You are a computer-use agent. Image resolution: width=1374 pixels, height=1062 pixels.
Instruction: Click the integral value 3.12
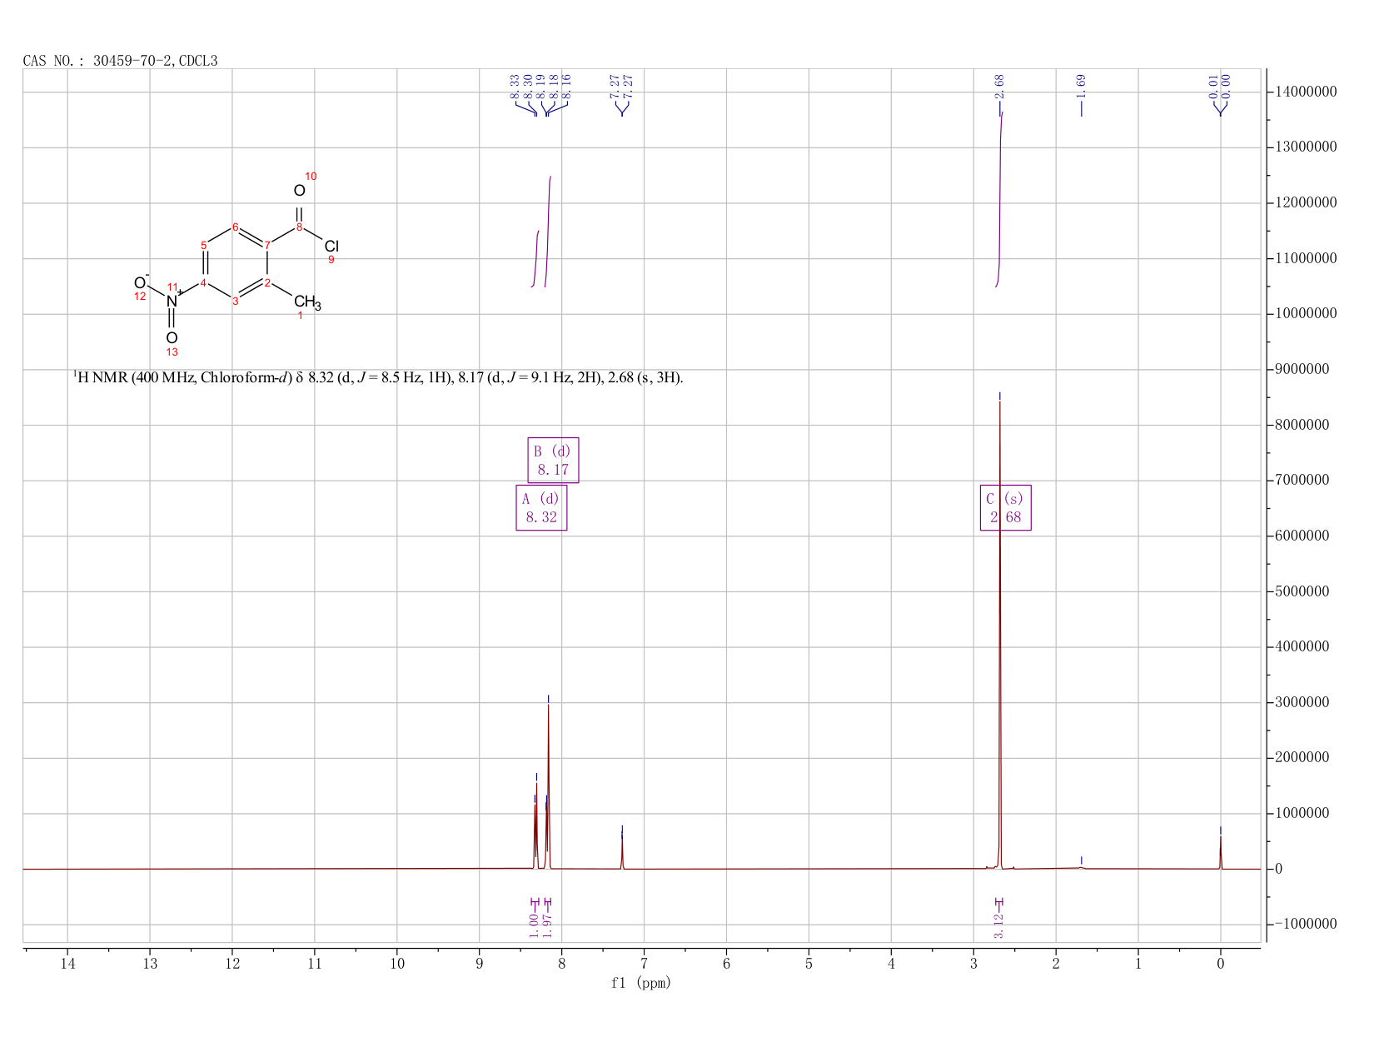pyautogui.click(x=998, y=925)
